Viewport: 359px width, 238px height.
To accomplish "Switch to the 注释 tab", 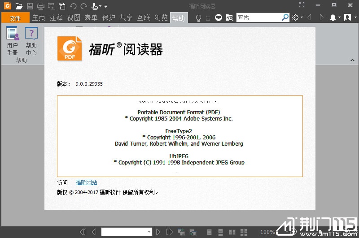I will (56, 17).
